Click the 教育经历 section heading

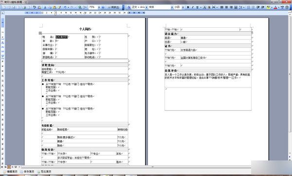tap(48, 150)
